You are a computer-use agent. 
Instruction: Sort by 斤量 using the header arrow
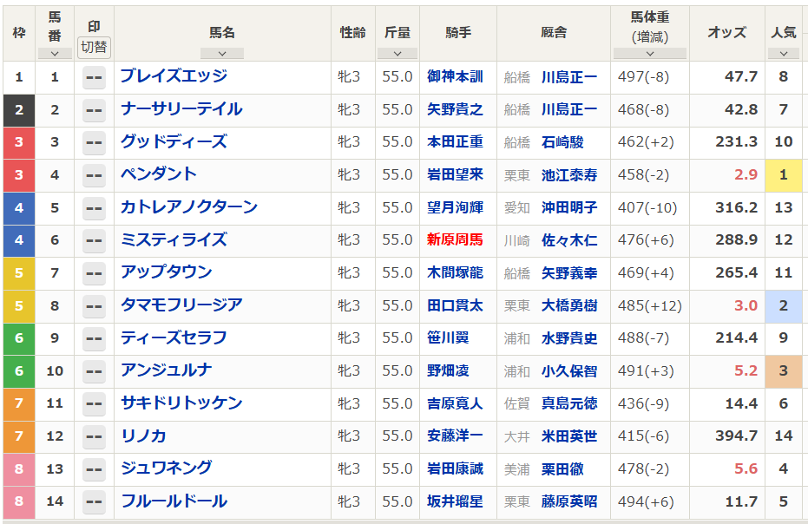tap(397, 54)
